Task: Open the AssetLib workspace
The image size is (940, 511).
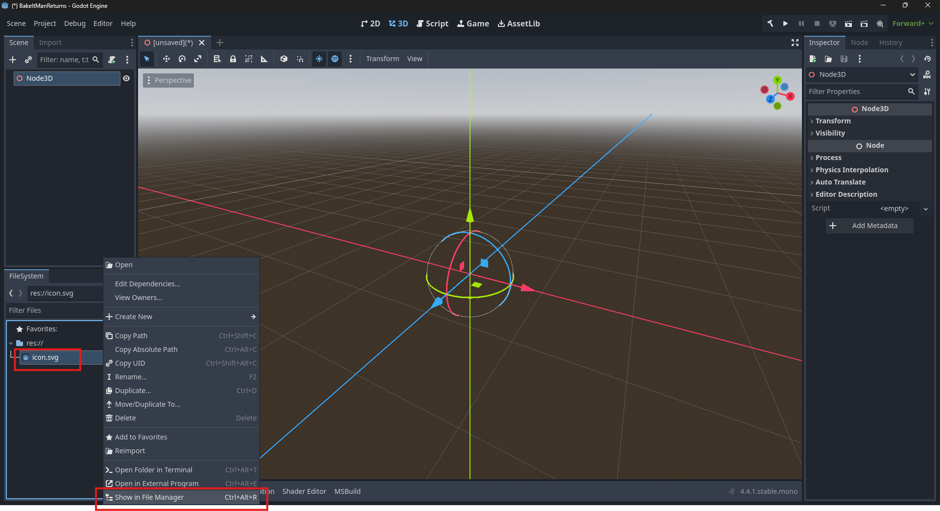Action: [x=519, y=23]
